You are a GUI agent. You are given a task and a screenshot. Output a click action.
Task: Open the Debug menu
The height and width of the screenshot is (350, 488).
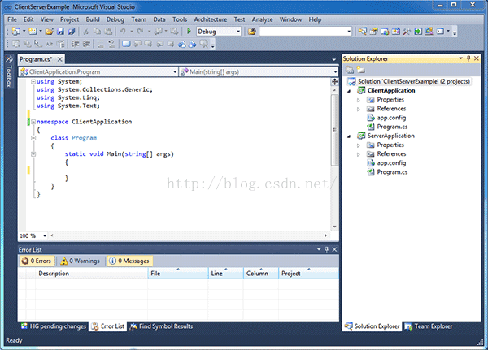pos(115,19)
